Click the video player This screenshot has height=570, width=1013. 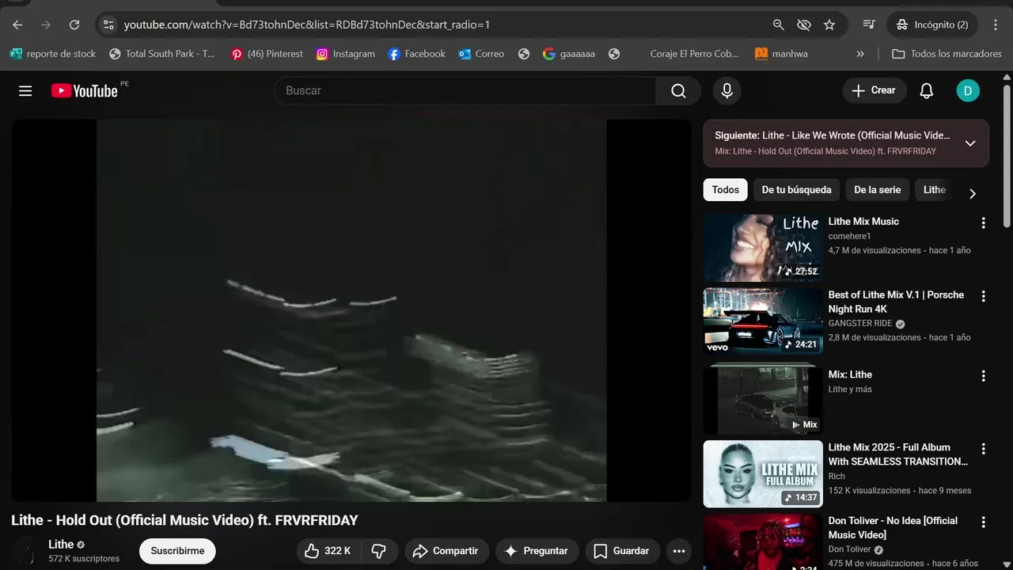(x=351, y=310)
